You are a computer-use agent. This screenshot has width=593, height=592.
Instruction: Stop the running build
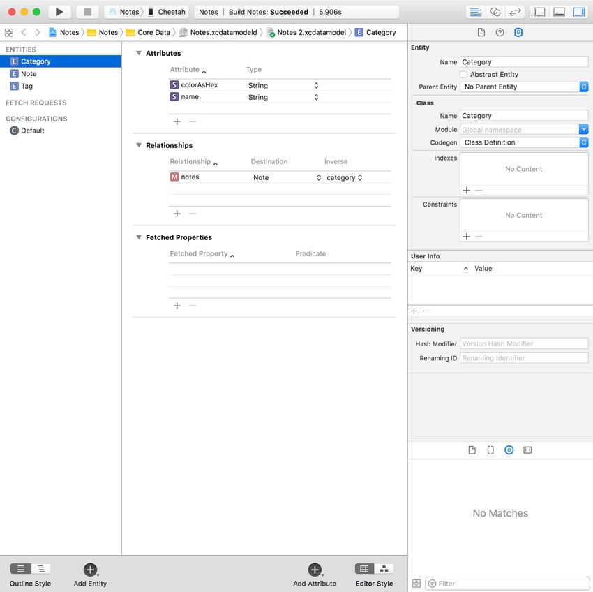point(87,12)
